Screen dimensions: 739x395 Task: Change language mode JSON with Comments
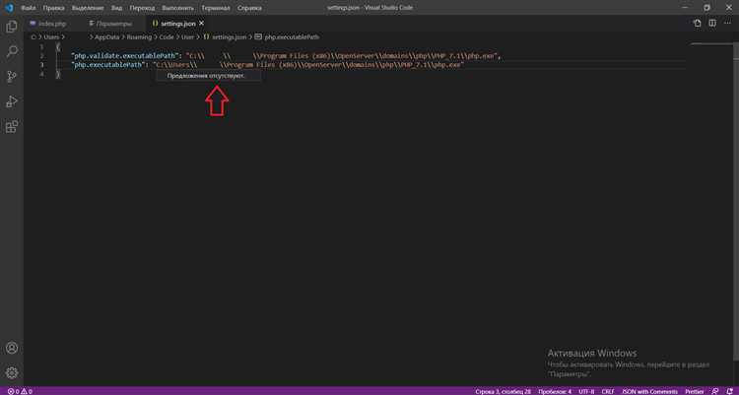(x=650, y=391)
